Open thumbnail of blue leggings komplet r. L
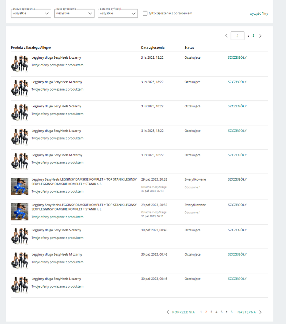This screenshot has height=324, width=286. [19, 212]
